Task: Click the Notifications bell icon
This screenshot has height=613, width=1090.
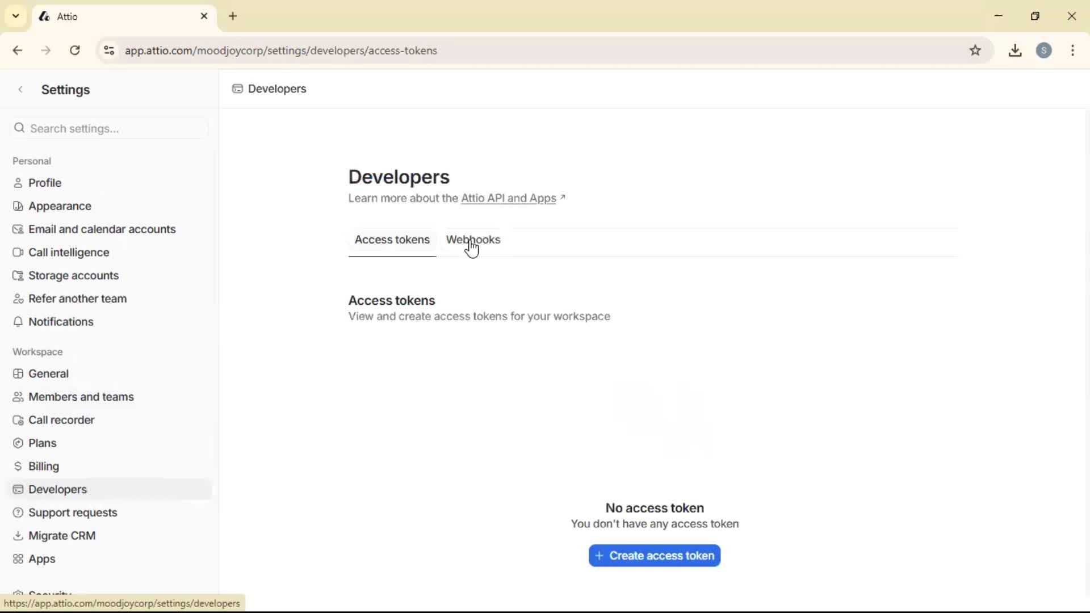Action: [x=18, y=321]
